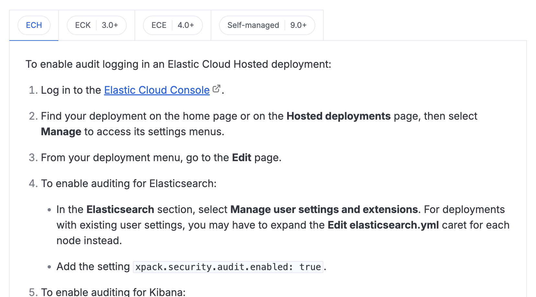536x297 pixels.
Task: Click the bold Hosted deployments text
Action: click(338, 116)
